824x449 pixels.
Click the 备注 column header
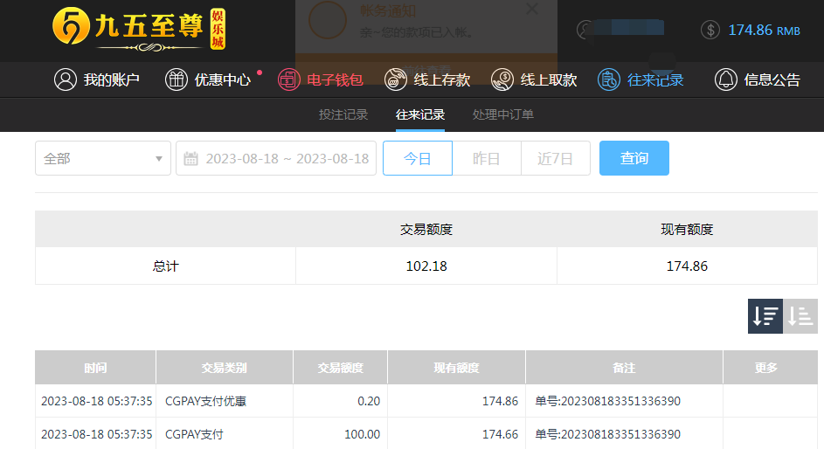(x=624, y=368)
